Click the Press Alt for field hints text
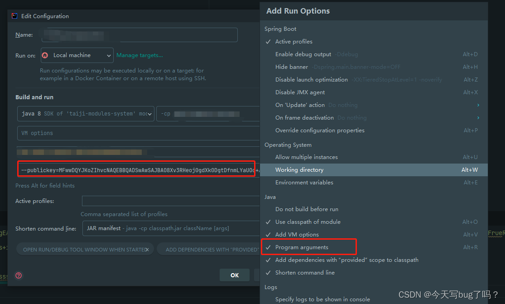Viewport: 505px width, 304px height. (45, 185)
